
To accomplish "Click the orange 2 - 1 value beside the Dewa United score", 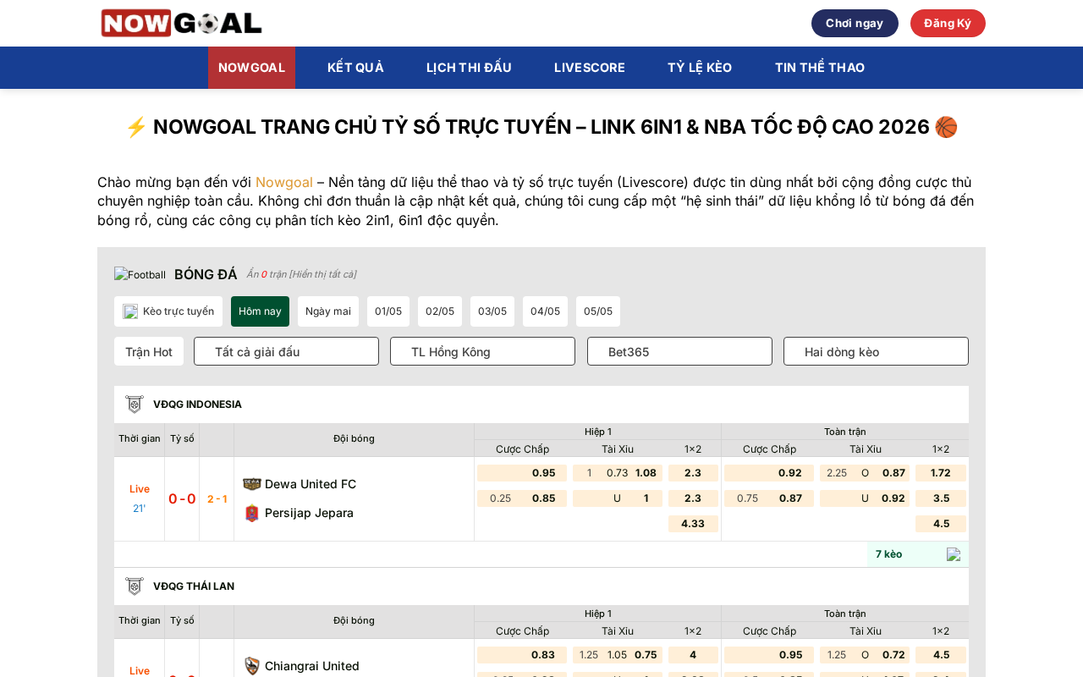I will coord(217,499).
